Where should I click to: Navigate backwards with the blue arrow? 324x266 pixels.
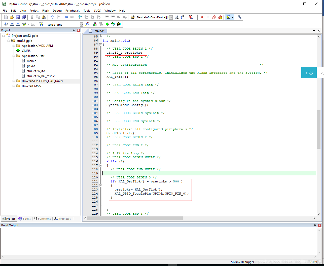(66, 17)
